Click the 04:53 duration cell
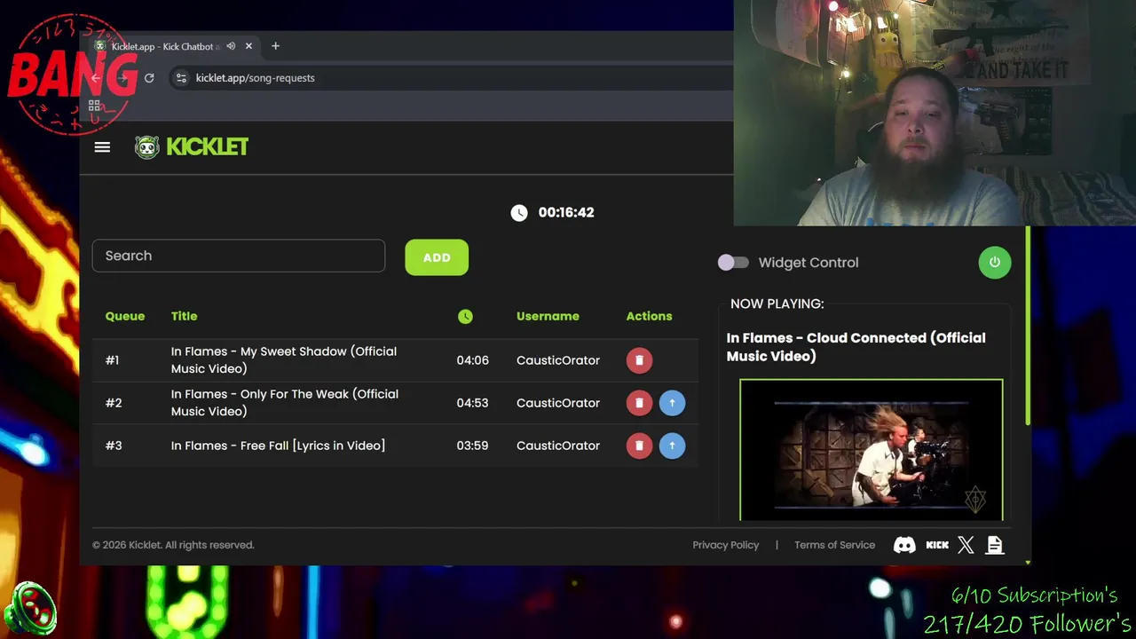The width and height of the screenshot is (1136, 639). [472, 403]
